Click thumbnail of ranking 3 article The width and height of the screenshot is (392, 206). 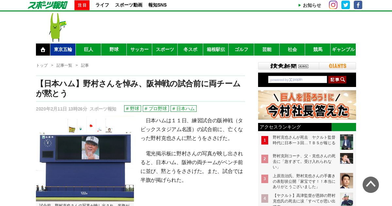point(347,180)
